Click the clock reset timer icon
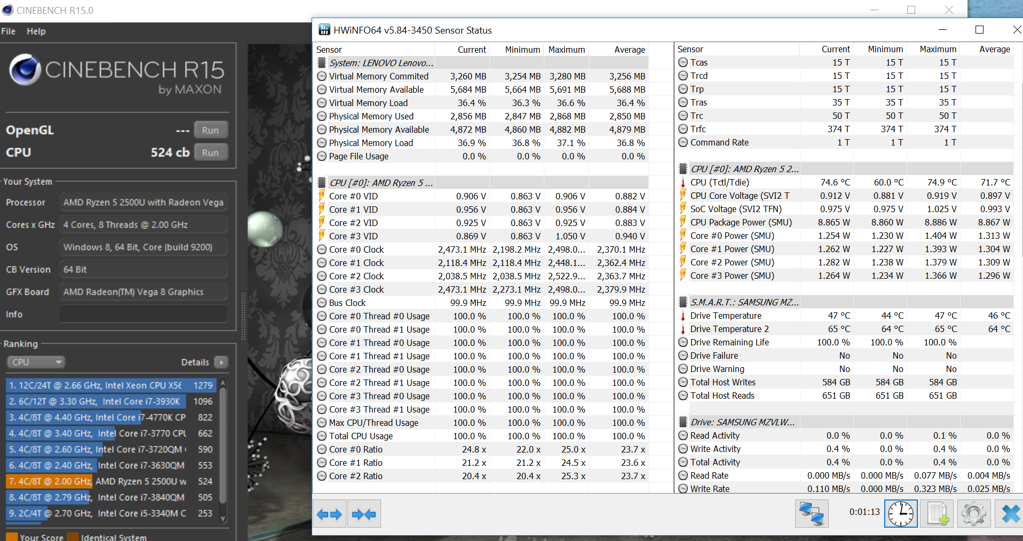The image size is (1023, 541). 901,514
